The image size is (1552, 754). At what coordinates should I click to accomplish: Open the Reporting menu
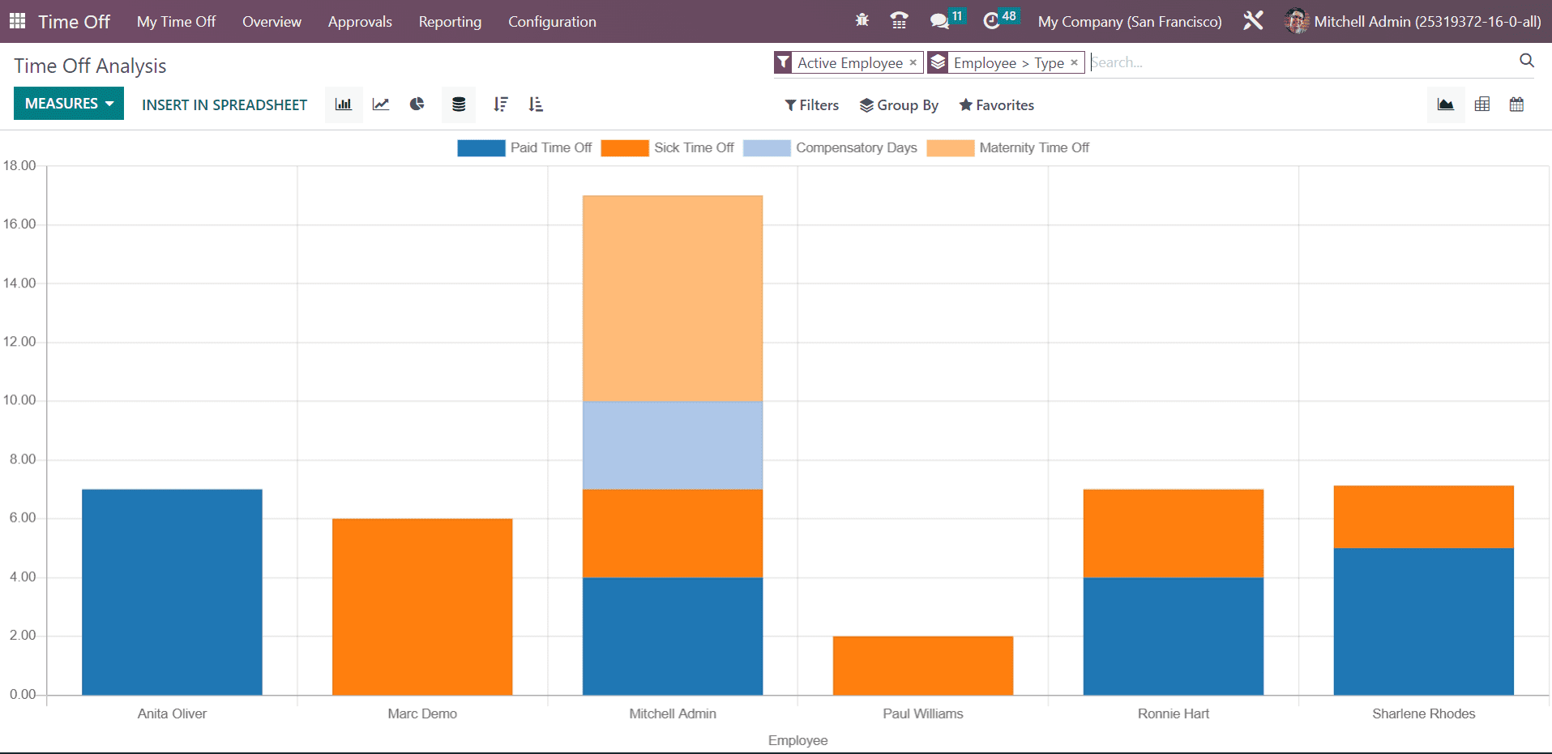pyautogui.click(x=450, y=22)
